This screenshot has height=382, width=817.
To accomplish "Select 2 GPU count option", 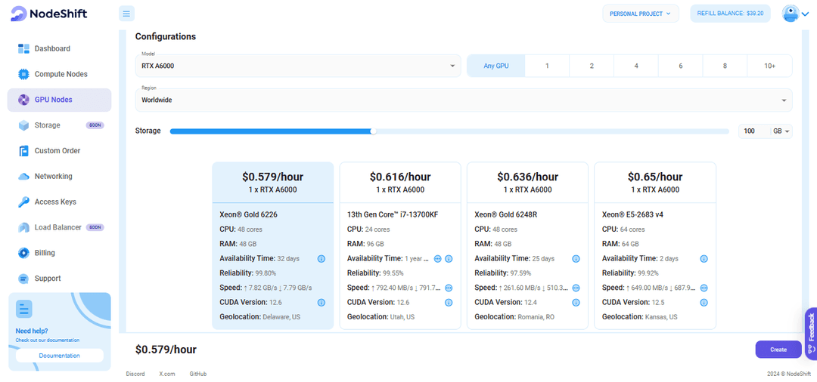I will pos(592,66).
